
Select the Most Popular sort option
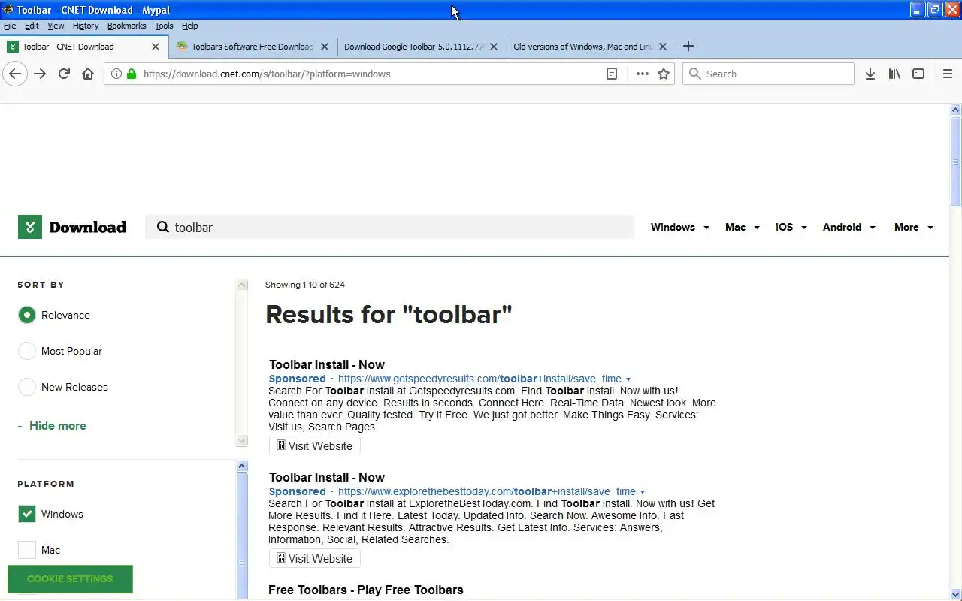click(x=27, y=351)
